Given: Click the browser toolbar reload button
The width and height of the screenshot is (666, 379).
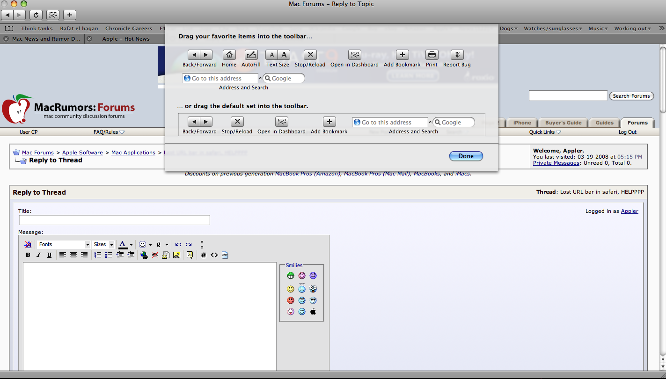Looking at the screenshot, I should pyautogui.click(x=36, y=15).
